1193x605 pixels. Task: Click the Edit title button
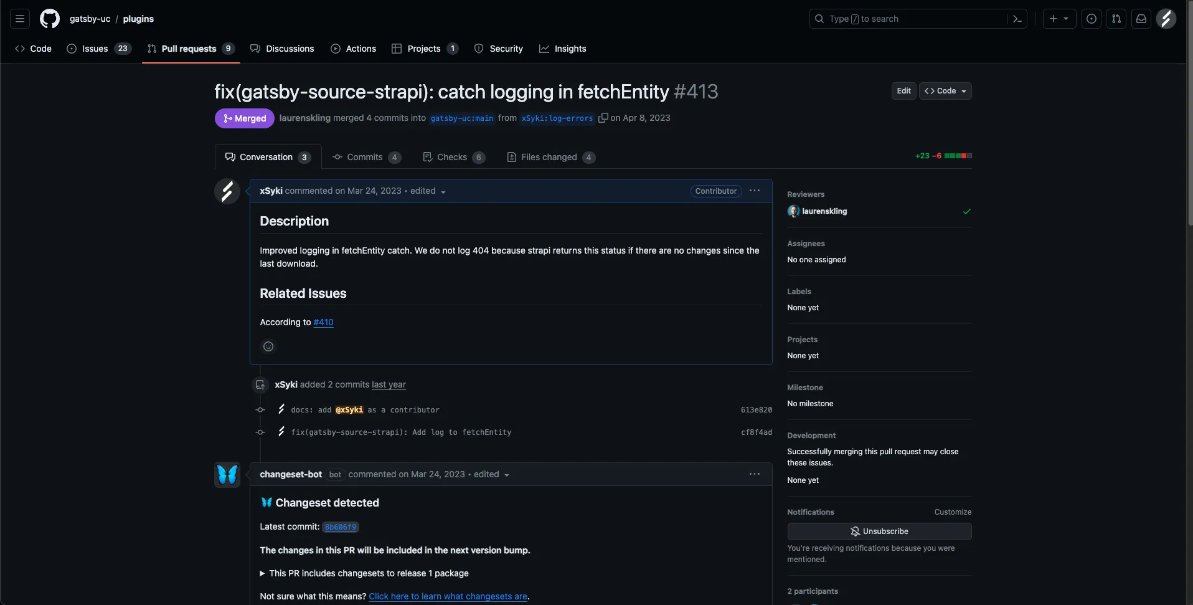point(903,91)
